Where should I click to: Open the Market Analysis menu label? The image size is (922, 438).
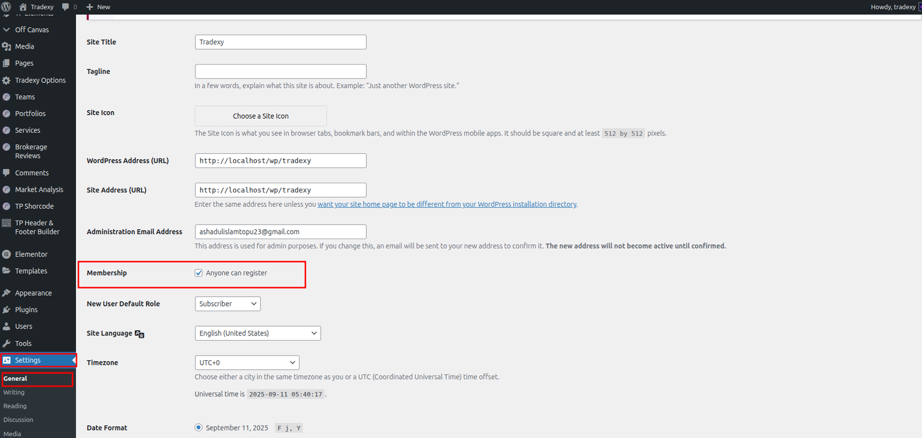[39, 190]
